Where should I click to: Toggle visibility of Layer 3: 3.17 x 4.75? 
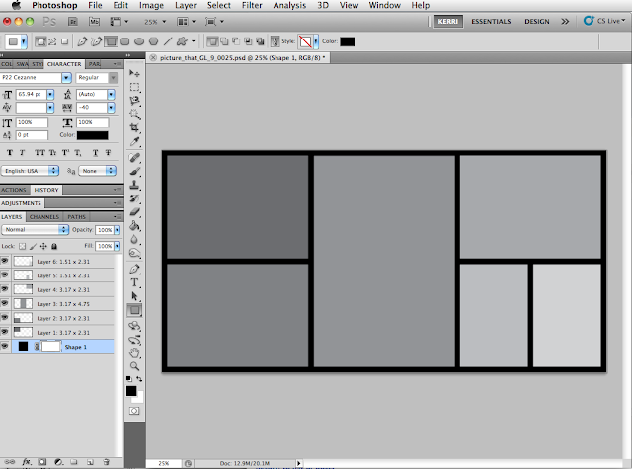(5, 304)
